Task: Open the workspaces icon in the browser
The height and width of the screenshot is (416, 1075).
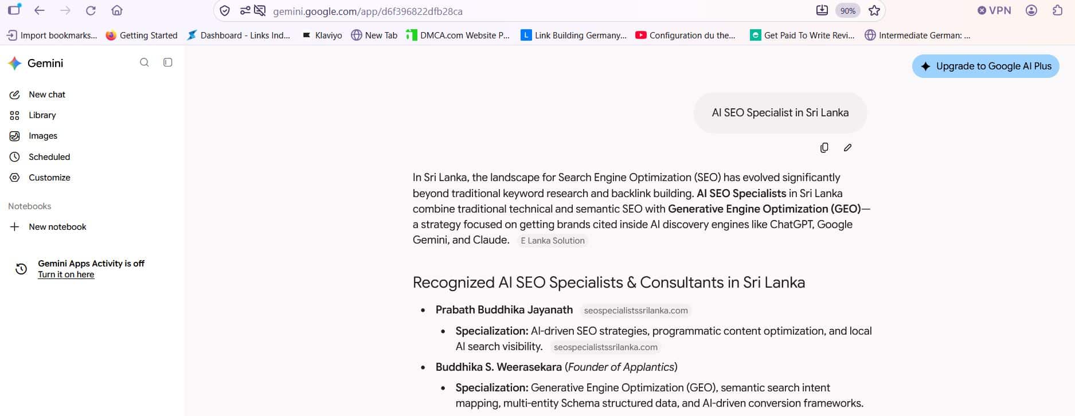Action: pos(14,10)
